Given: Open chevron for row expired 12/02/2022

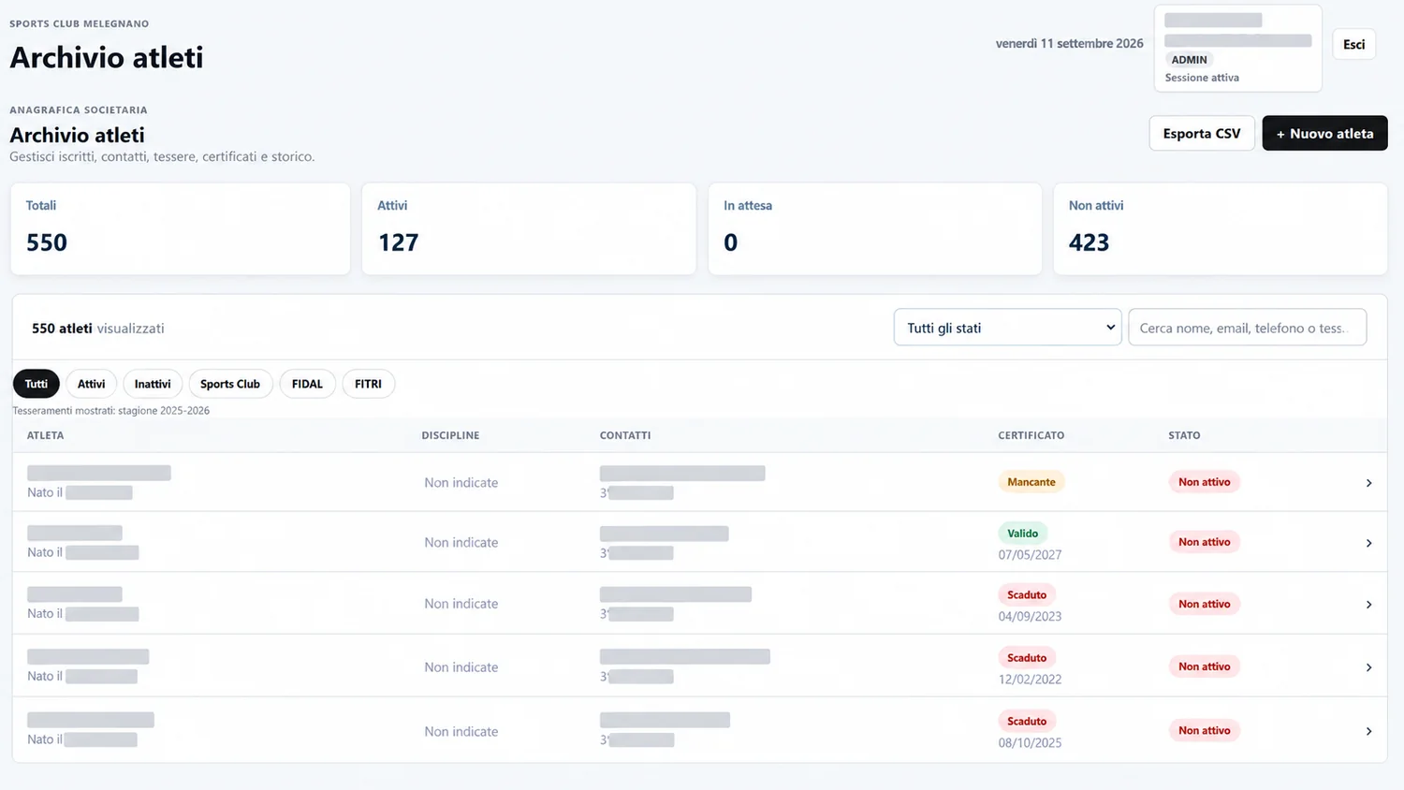Looking at the screenshot, I should [x=1368, y=667].
